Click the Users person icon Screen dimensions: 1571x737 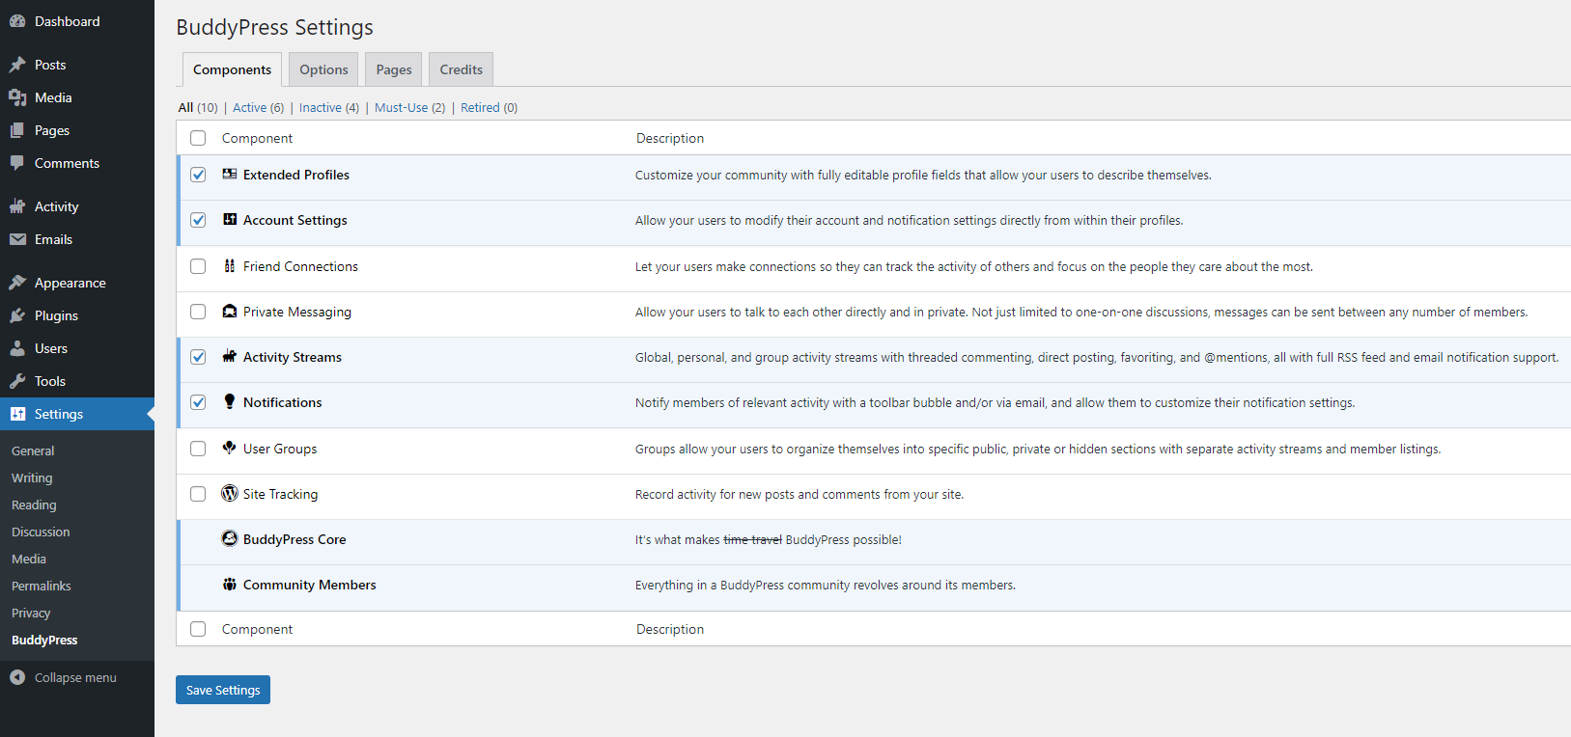click(x=17, y=348)
